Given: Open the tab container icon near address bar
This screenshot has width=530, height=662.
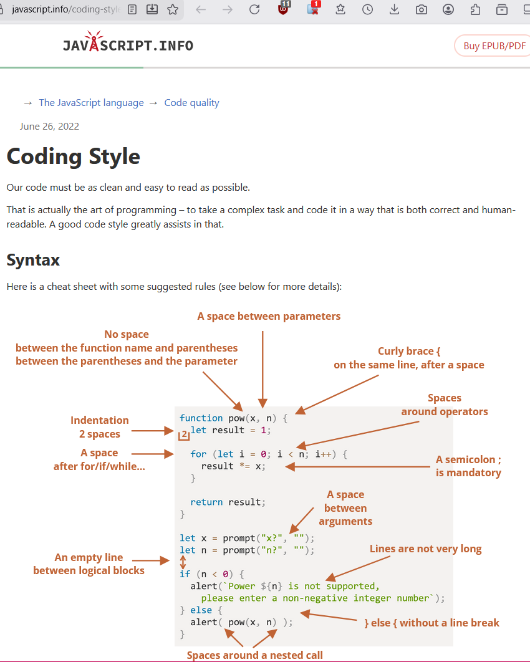Looking at the screenshot, I should coord(502,10).
